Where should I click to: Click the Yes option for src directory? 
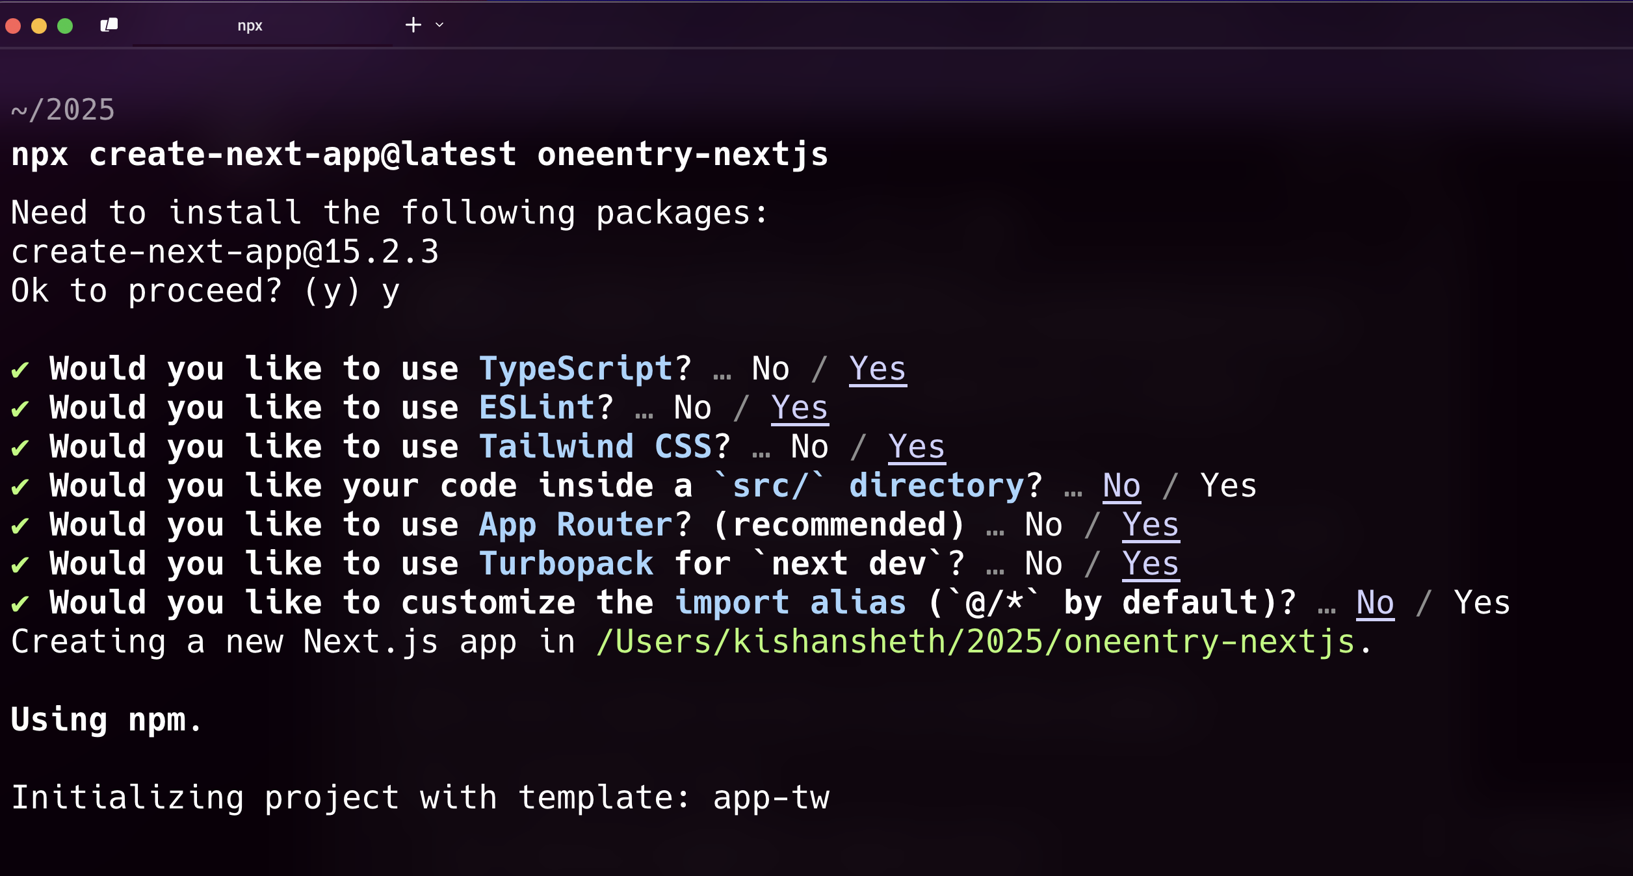pyautogui.click(x=1229, y=485)
